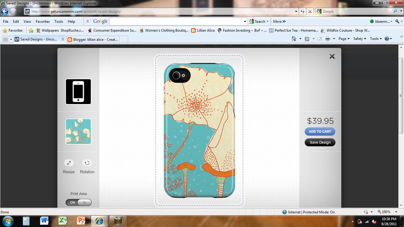
Task: Click the page vertical scrollbar
Action: [401, 96]
